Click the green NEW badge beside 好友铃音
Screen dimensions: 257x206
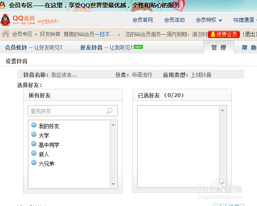138,47
